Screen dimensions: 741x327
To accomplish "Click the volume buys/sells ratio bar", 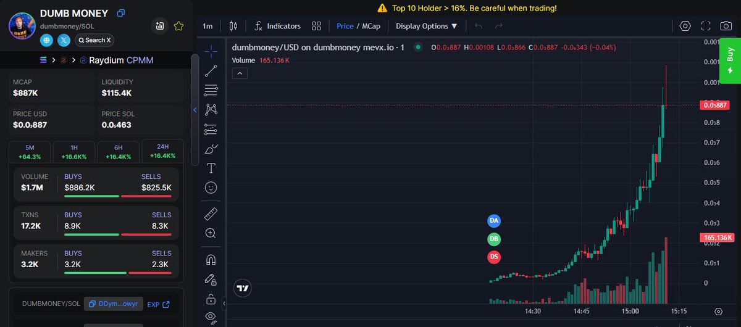I will click(x=118, y=196).
